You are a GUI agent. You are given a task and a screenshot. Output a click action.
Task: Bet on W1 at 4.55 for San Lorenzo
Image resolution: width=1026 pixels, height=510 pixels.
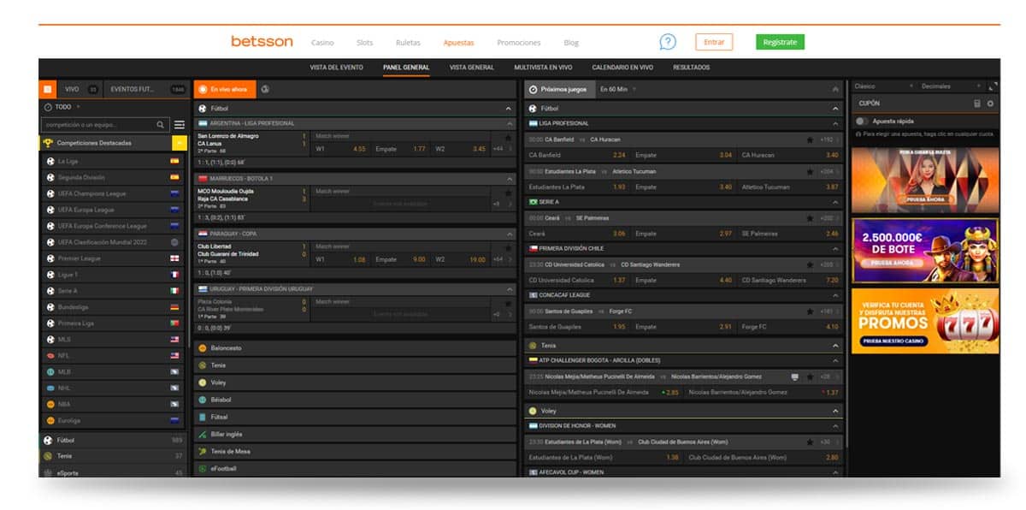(340, 149)
